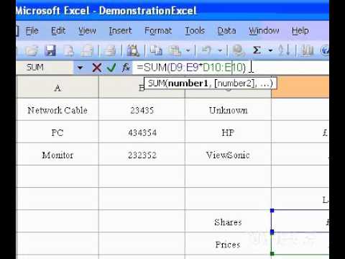Click the Open folder toolbar icon
This screenshot has width=345, height=259.
32,50
